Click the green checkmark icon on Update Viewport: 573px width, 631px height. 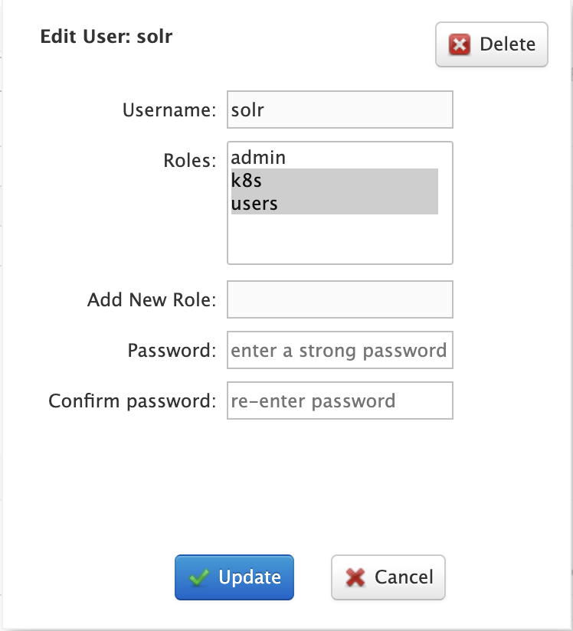200,577
